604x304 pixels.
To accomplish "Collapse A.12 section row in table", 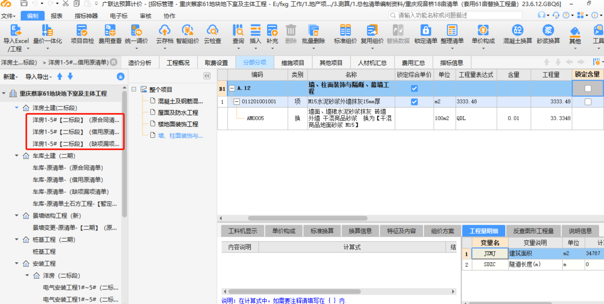I will 232,88.
